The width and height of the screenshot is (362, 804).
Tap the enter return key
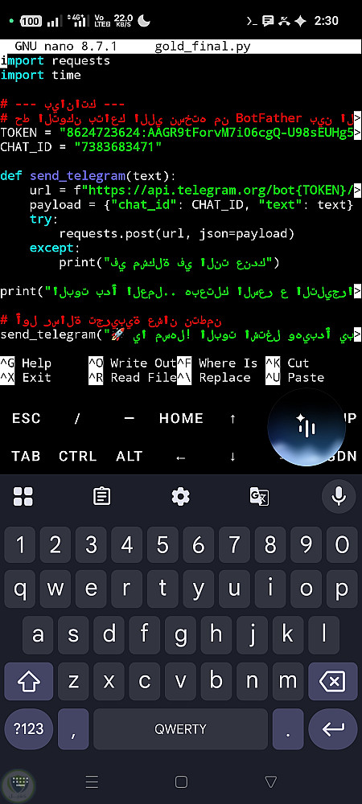333,728
